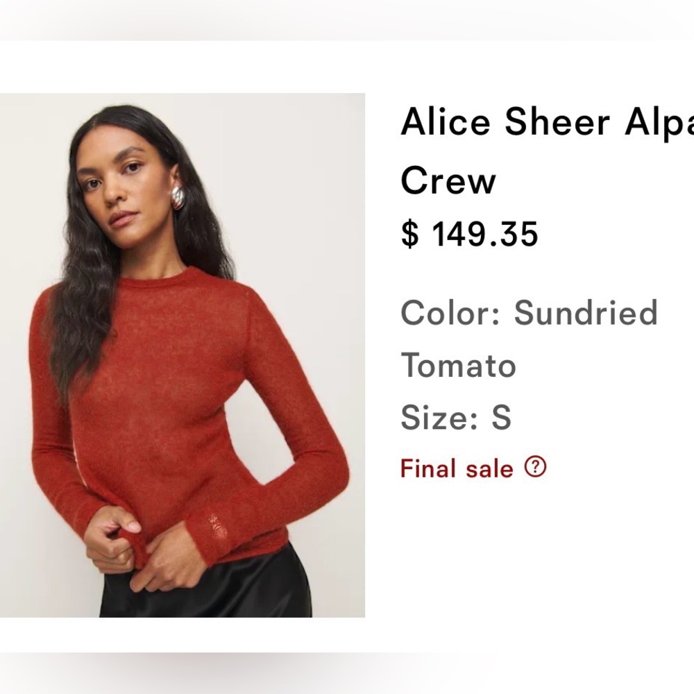This screenshot has width=694, height=694.
Task: Click the Size: S label
Action: (455, 417)
